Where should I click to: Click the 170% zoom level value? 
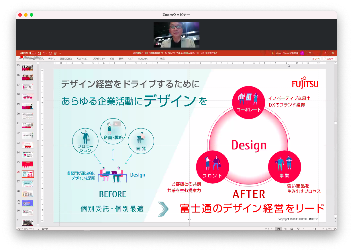[329, 229]
